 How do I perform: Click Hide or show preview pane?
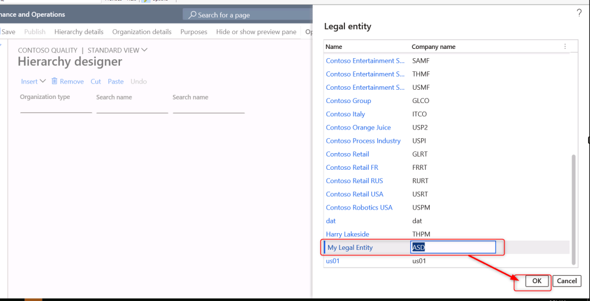click(256, 32)
